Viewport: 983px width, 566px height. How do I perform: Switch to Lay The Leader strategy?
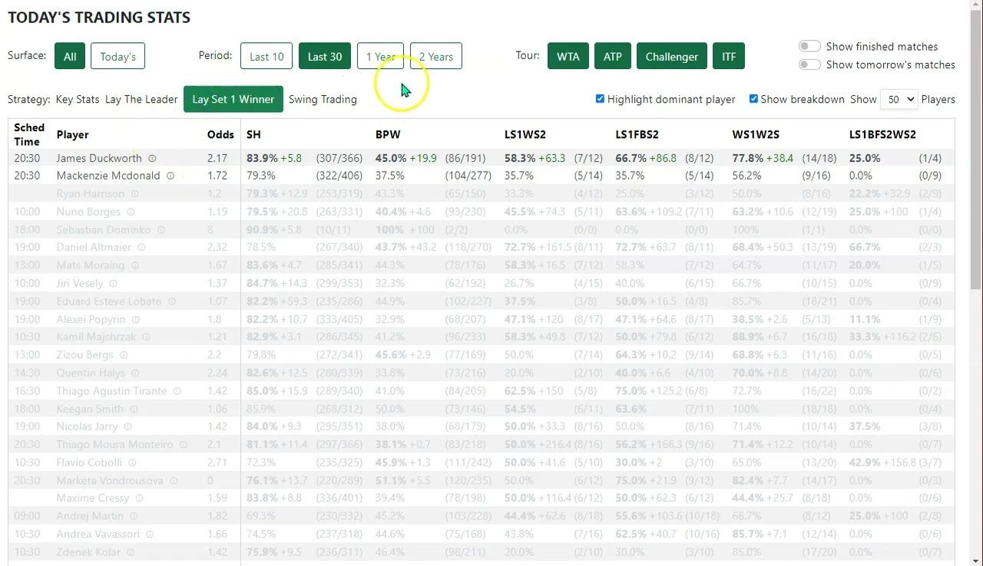(x=141, y=99)
